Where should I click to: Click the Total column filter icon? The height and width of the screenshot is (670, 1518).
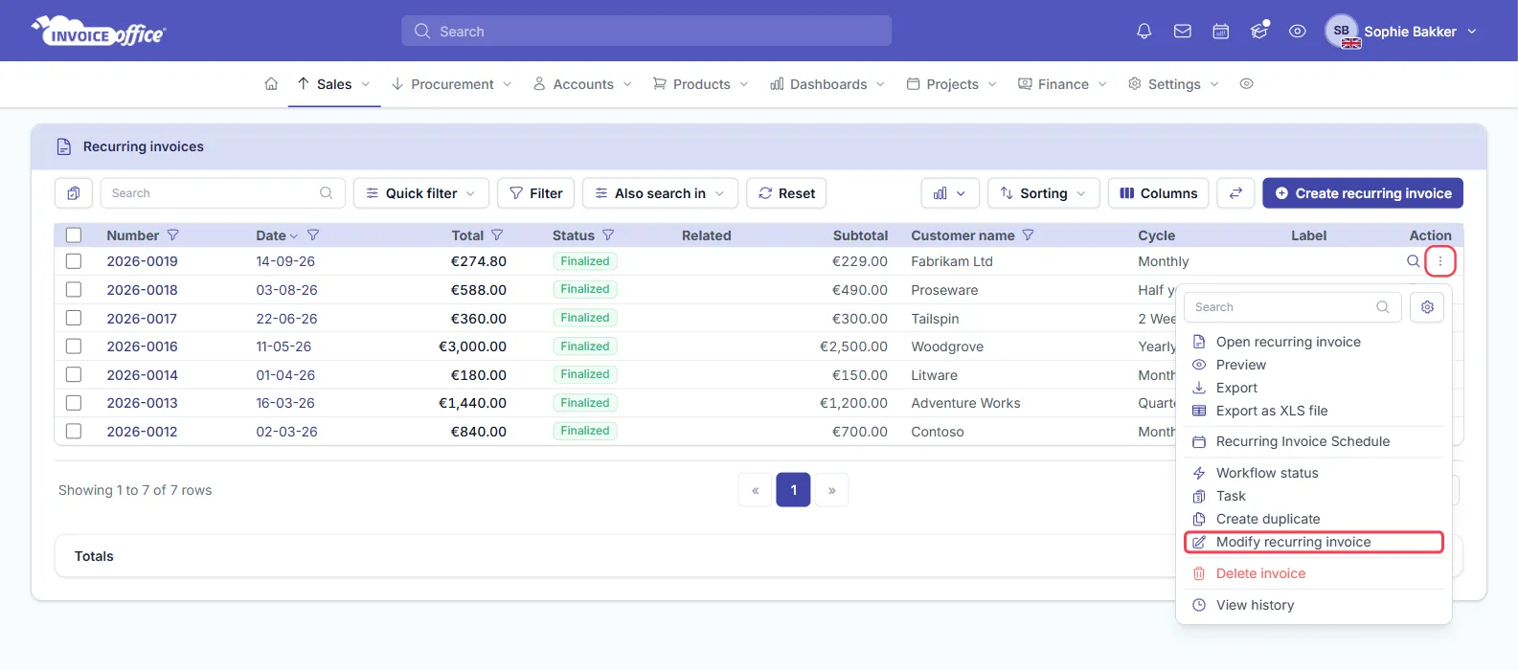coord(497,235)
